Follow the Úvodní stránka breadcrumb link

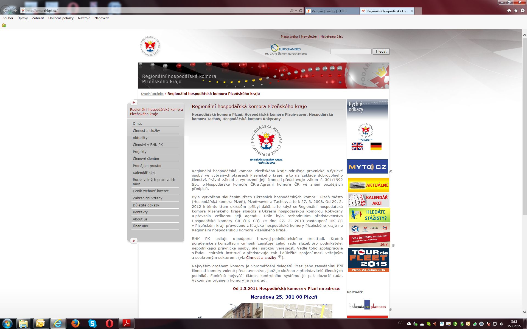152,94
